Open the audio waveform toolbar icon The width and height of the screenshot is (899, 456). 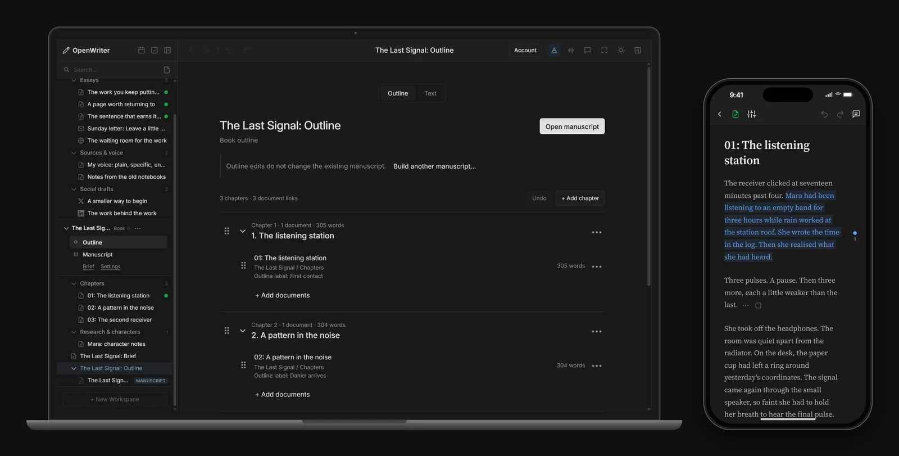[571, 50]
